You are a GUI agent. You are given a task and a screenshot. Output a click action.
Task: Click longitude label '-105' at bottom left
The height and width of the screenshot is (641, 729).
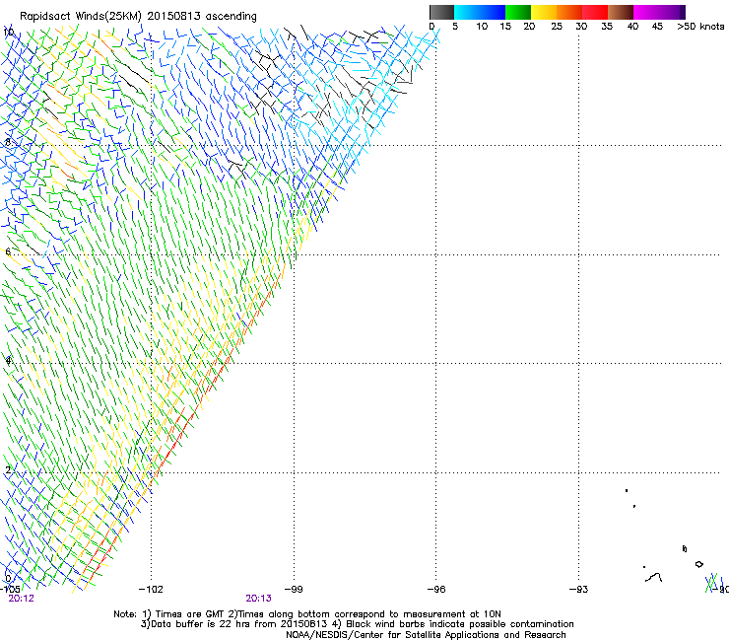point(10,589)
